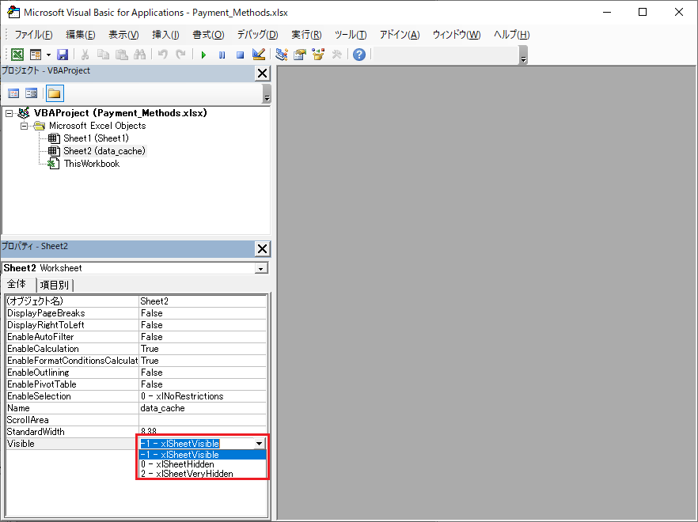Viewport: 698px width, 522px height.
Task: Click the Undo arrow icon
Action: tap(163, 55)
